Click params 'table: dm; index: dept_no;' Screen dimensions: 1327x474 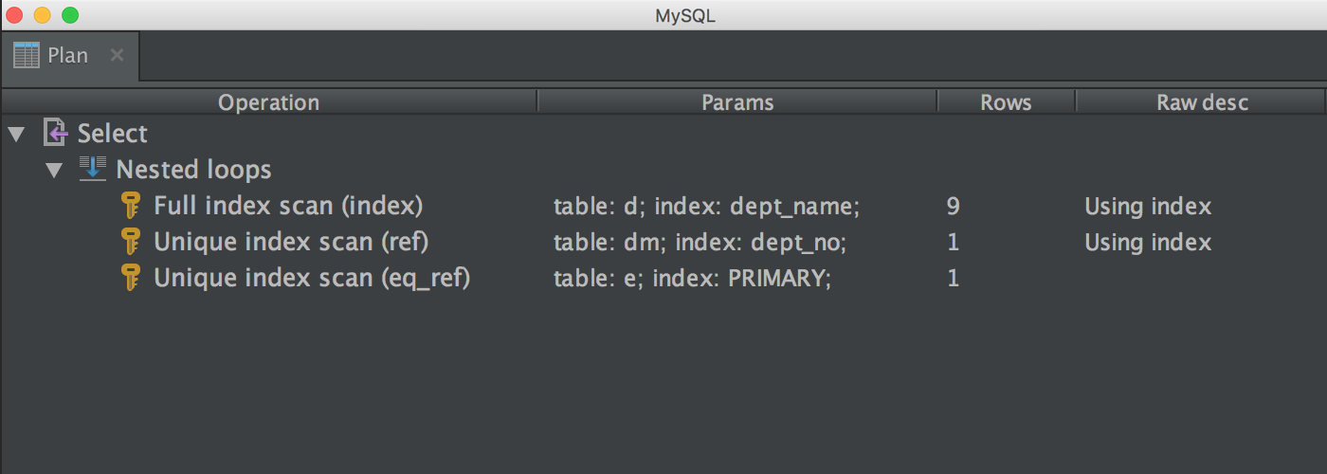click(x=700, y=243)
